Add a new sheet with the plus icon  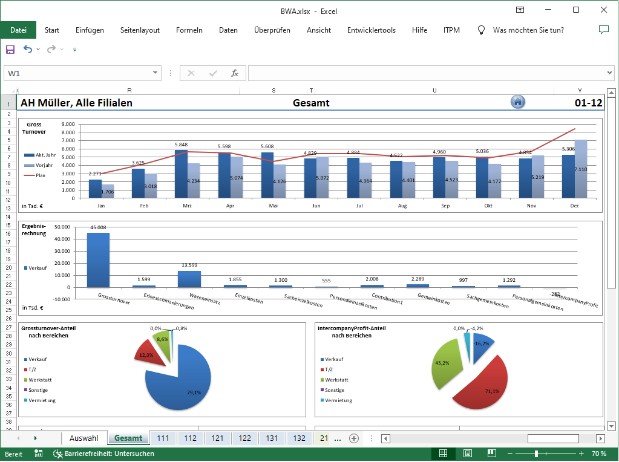[354, 438]
